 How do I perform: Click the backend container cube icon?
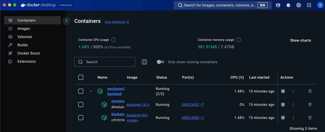(x=104, y=118)
